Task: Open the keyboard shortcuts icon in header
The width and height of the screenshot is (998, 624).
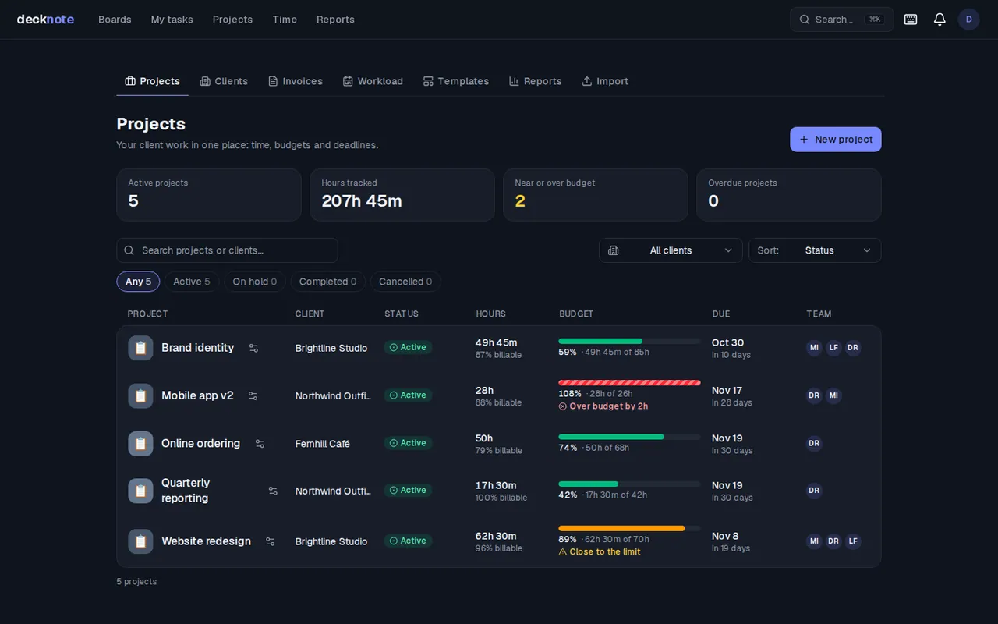Action: point(911,19)
